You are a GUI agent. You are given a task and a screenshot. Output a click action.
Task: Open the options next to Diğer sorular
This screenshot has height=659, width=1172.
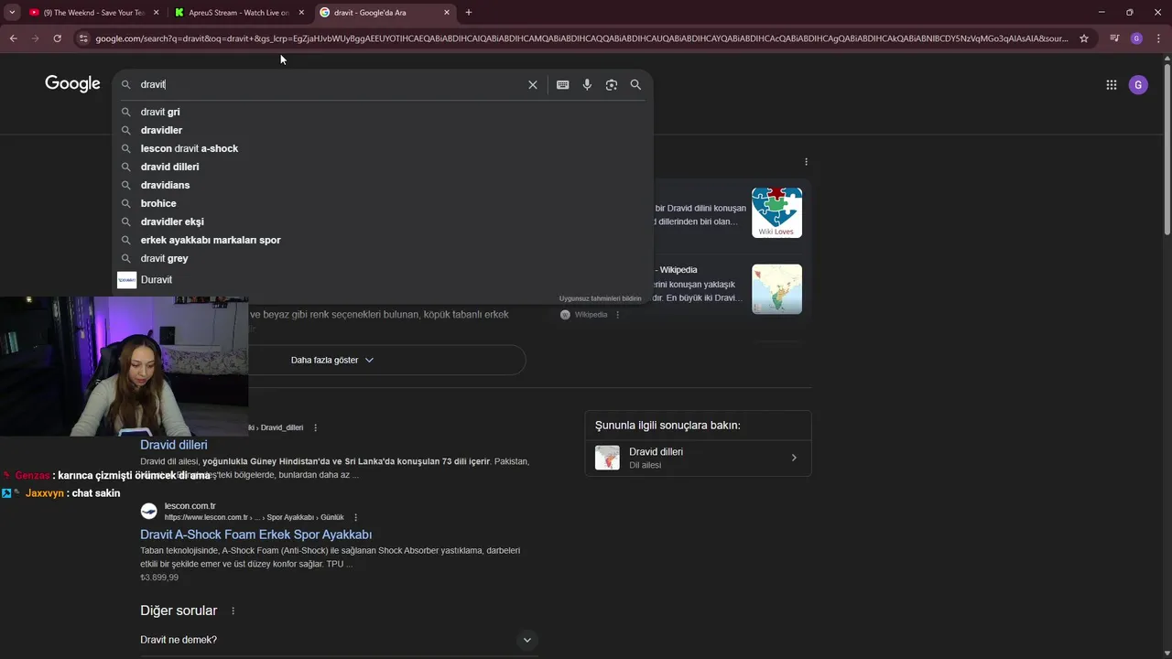(x=233, y=610)
